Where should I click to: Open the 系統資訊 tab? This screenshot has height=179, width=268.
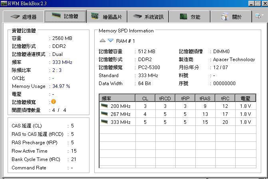(148, 17)
